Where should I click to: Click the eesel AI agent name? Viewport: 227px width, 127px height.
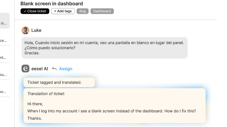click(40, 69)
